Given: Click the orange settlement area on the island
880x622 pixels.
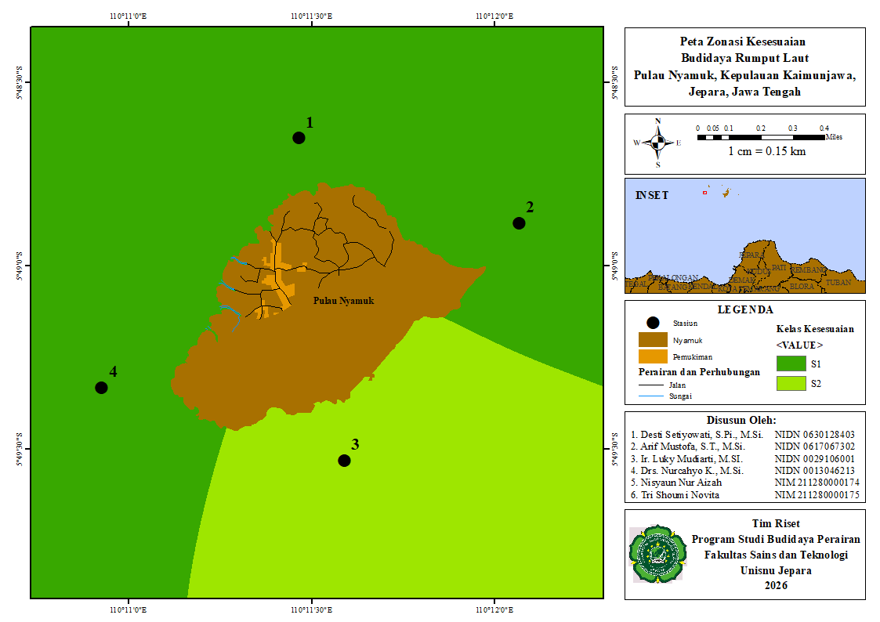Looking at the screenshot, I should coord(278,280).
